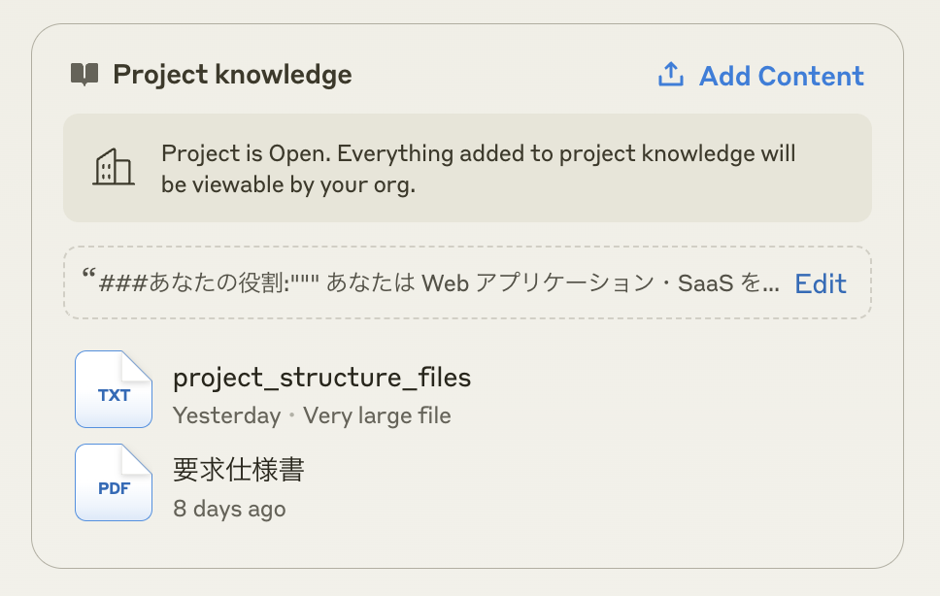The image size is (940, 596).
Task: Click the 'Very large file' label
Action: [x=377, y=415]
